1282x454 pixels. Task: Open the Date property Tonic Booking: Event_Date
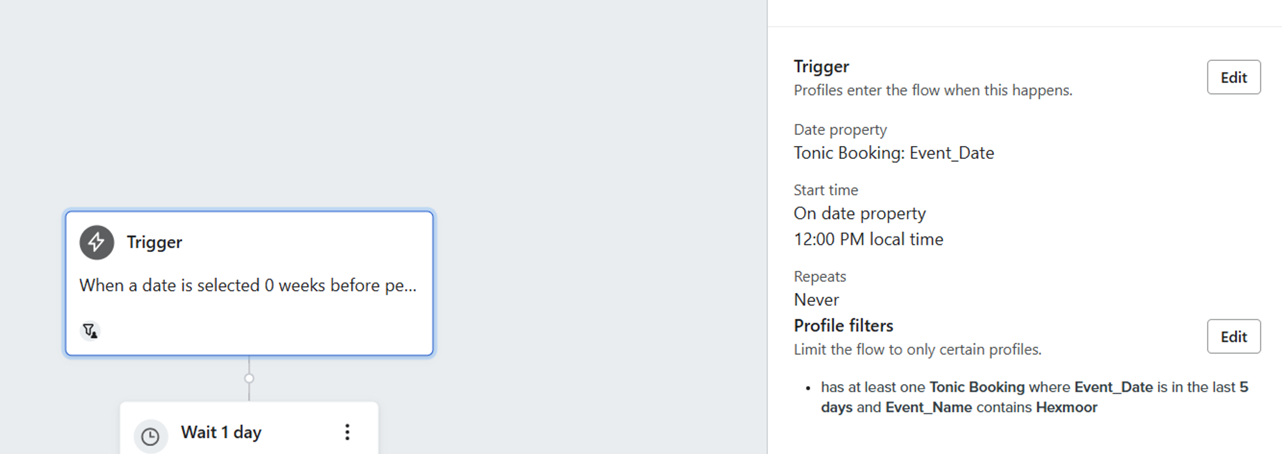893,153
